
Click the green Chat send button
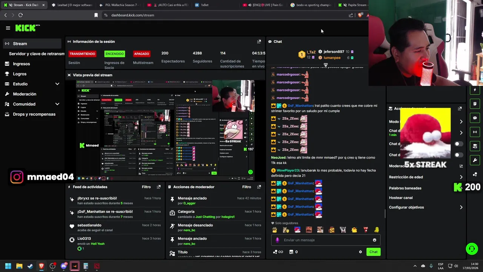[373, 252]
